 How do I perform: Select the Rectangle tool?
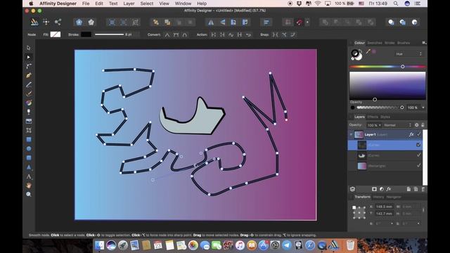coord(28,139)
